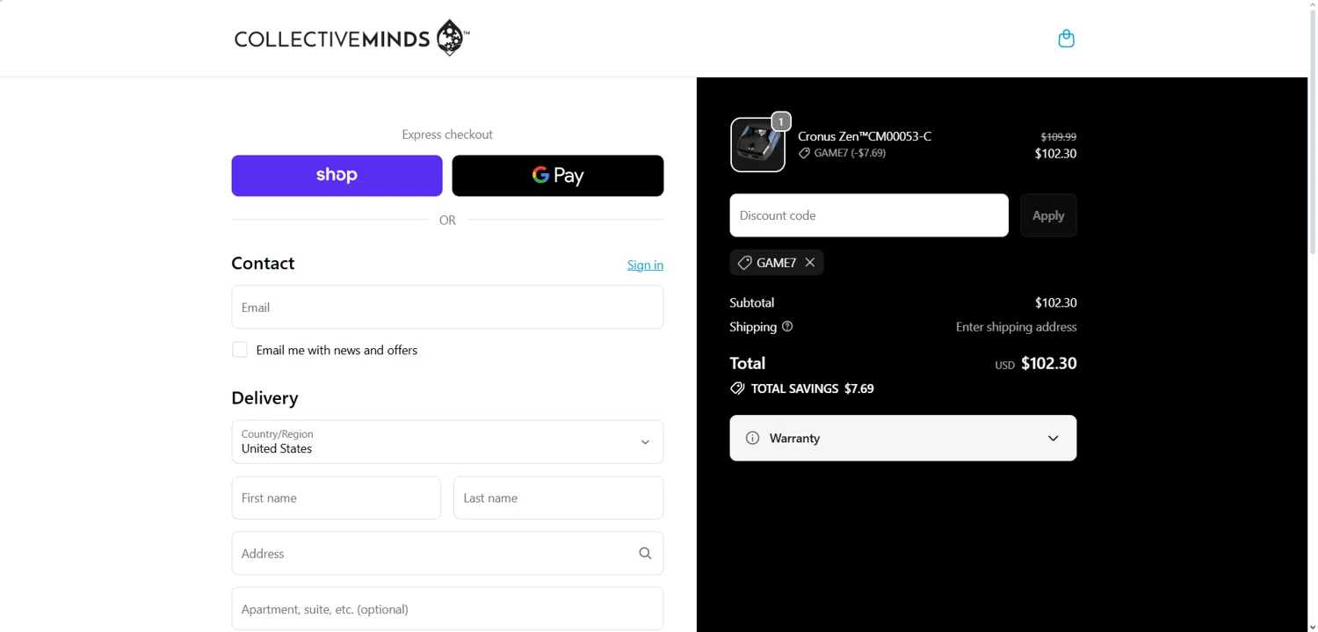Click the address search magnifier icon
The height and width of the screenshot is (632, 1318).
pyautogui.click(x=645, y=554)
